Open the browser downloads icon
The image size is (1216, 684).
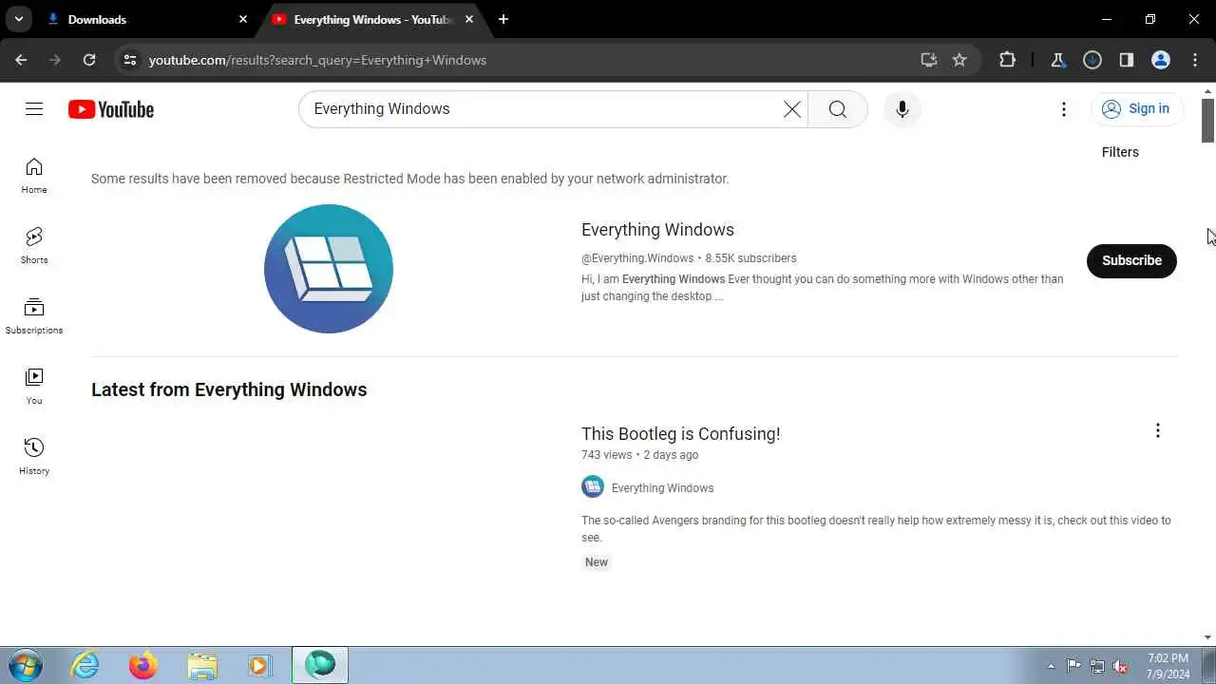click(1092, 60)
